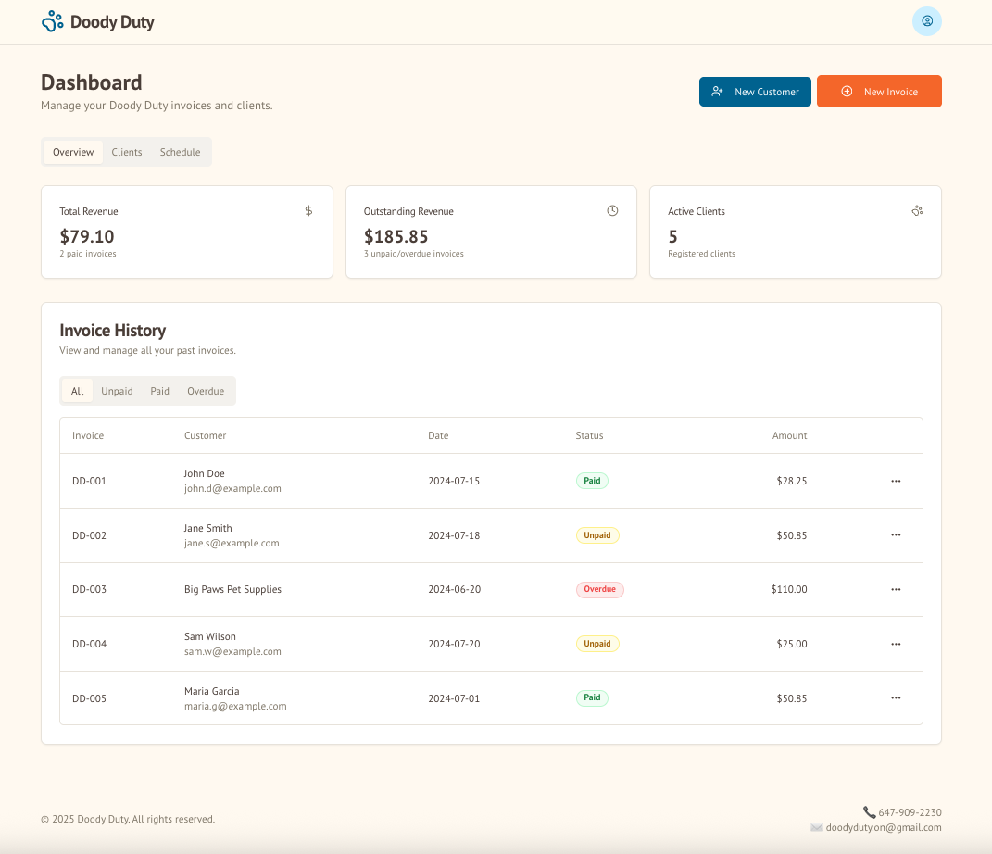Click the plus icon inside New Invoice button

pyautogui.click(x=846, y=91)
